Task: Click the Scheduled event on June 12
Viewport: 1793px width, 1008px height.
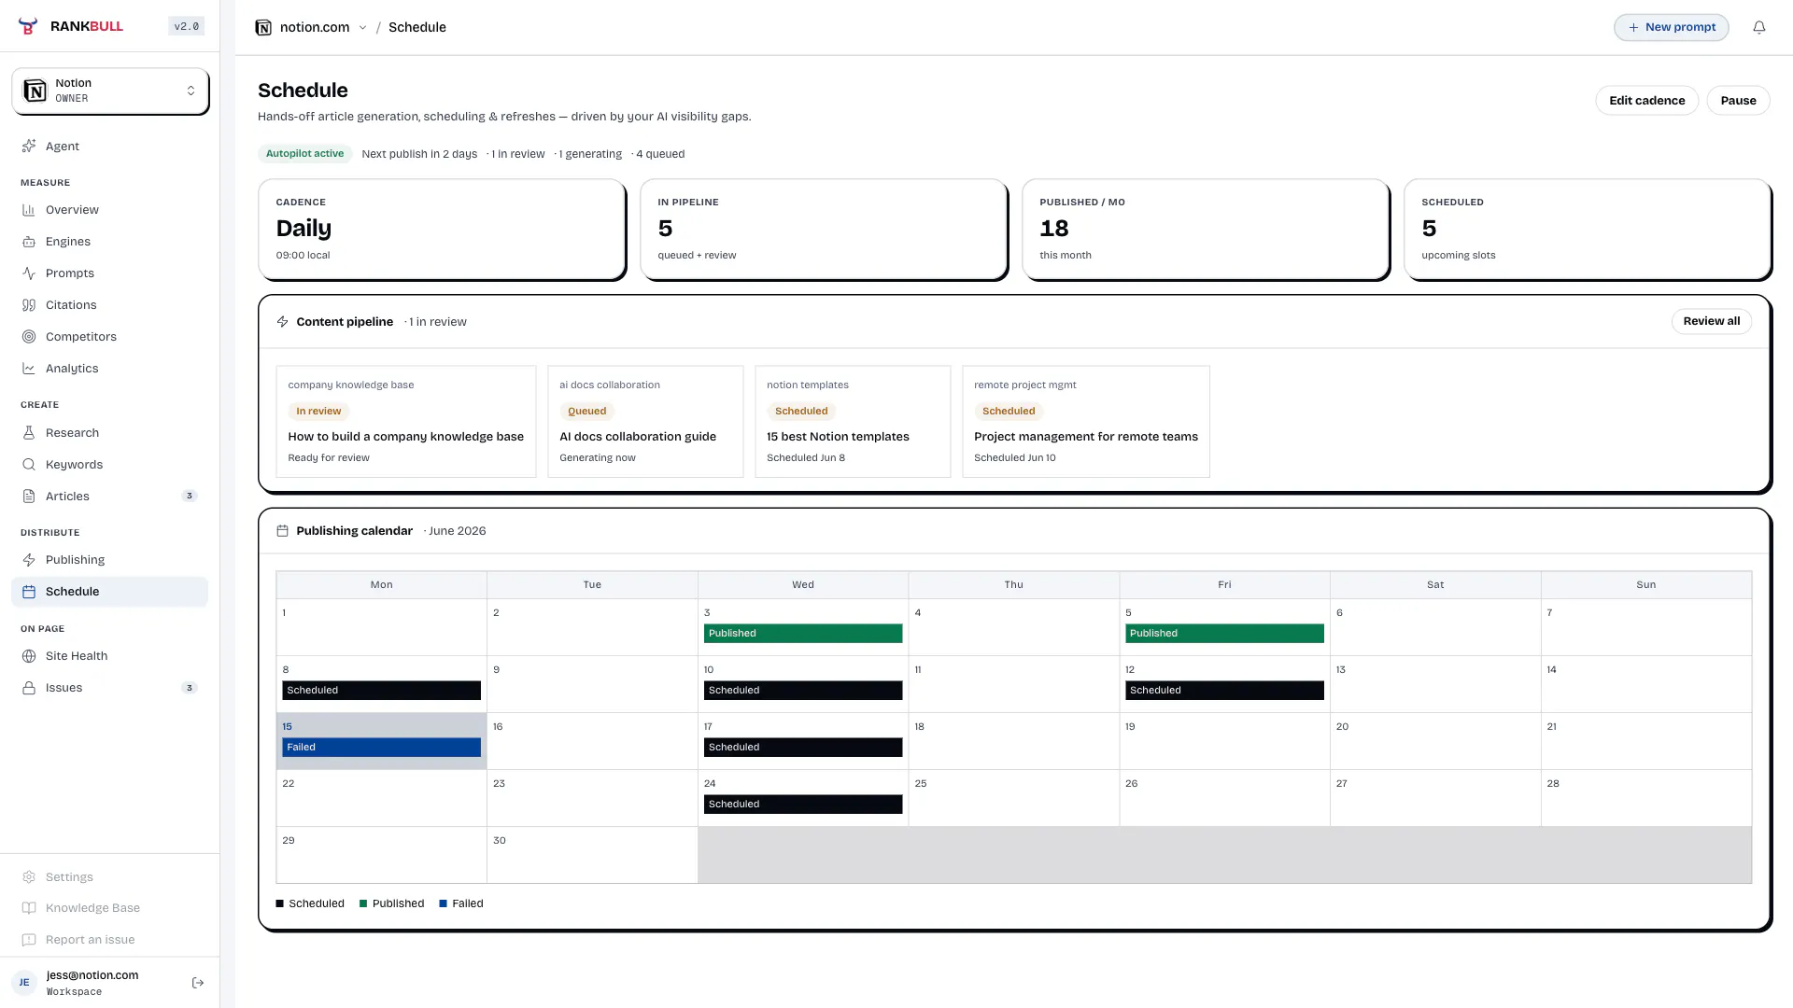Action: click(x=1224, y=691)
